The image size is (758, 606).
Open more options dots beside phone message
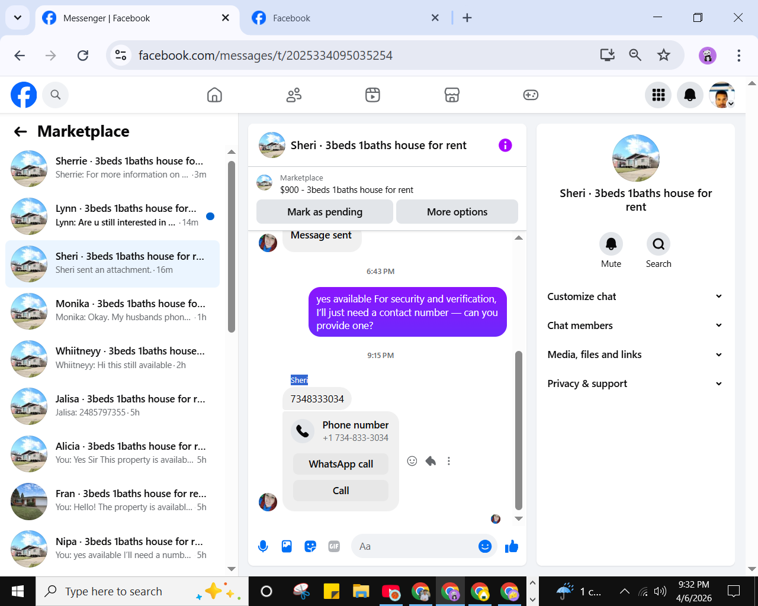[449, 461]
